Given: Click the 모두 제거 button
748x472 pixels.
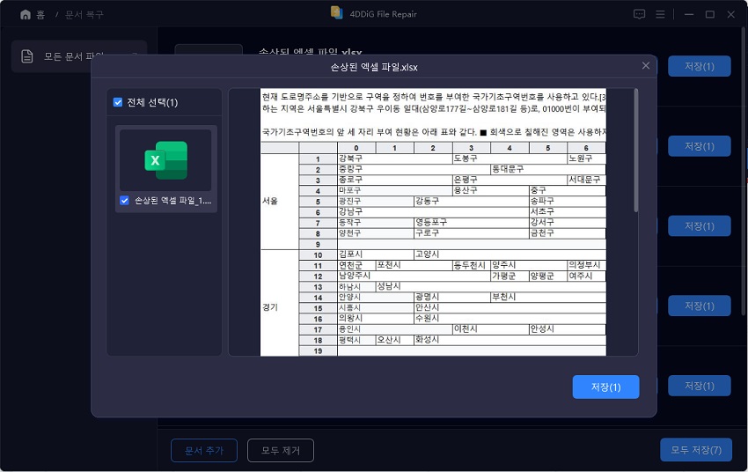Looking at the screenshot, I should (281, 450).
